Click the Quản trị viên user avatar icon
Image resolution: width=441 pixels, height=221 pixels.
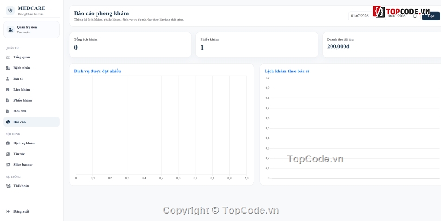pos(11,30)
